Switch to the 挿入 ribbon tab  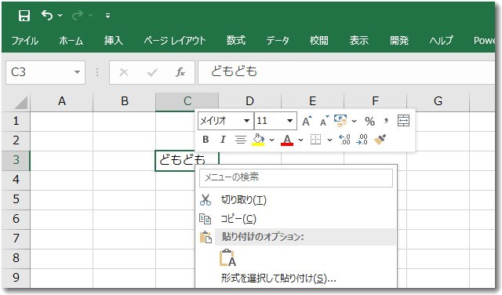point(113,41)
